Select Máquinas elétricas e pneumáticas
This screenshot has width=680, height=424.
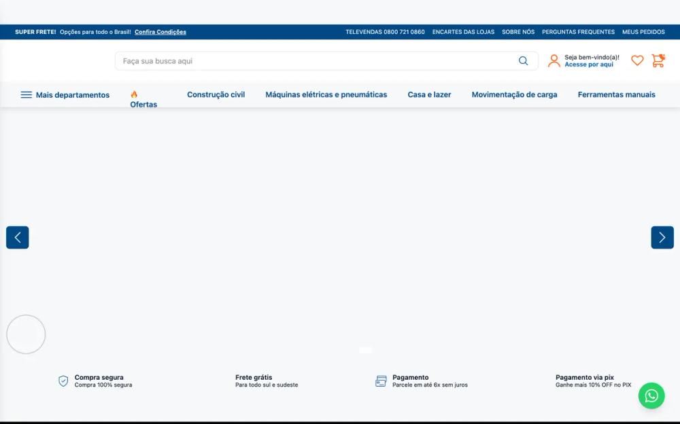tap(326, 94)
